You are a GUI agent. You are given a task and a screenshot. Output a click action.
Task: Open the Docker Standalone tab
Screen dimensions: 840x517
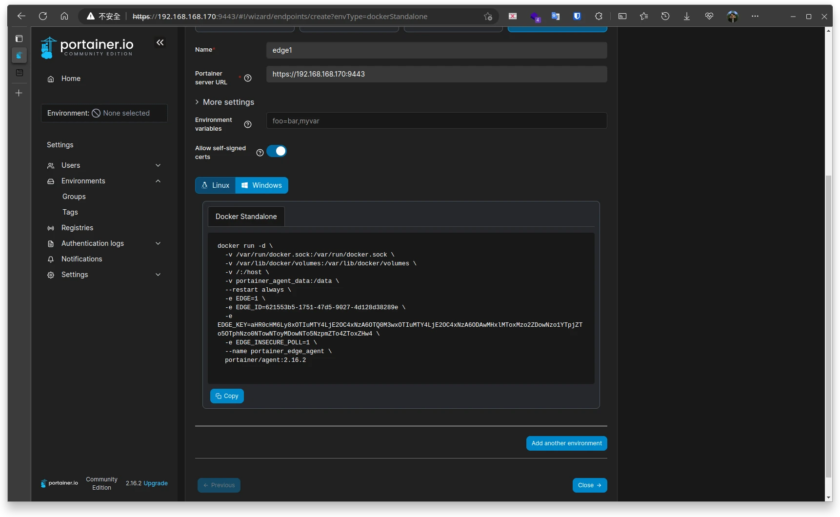pos(246,217)
